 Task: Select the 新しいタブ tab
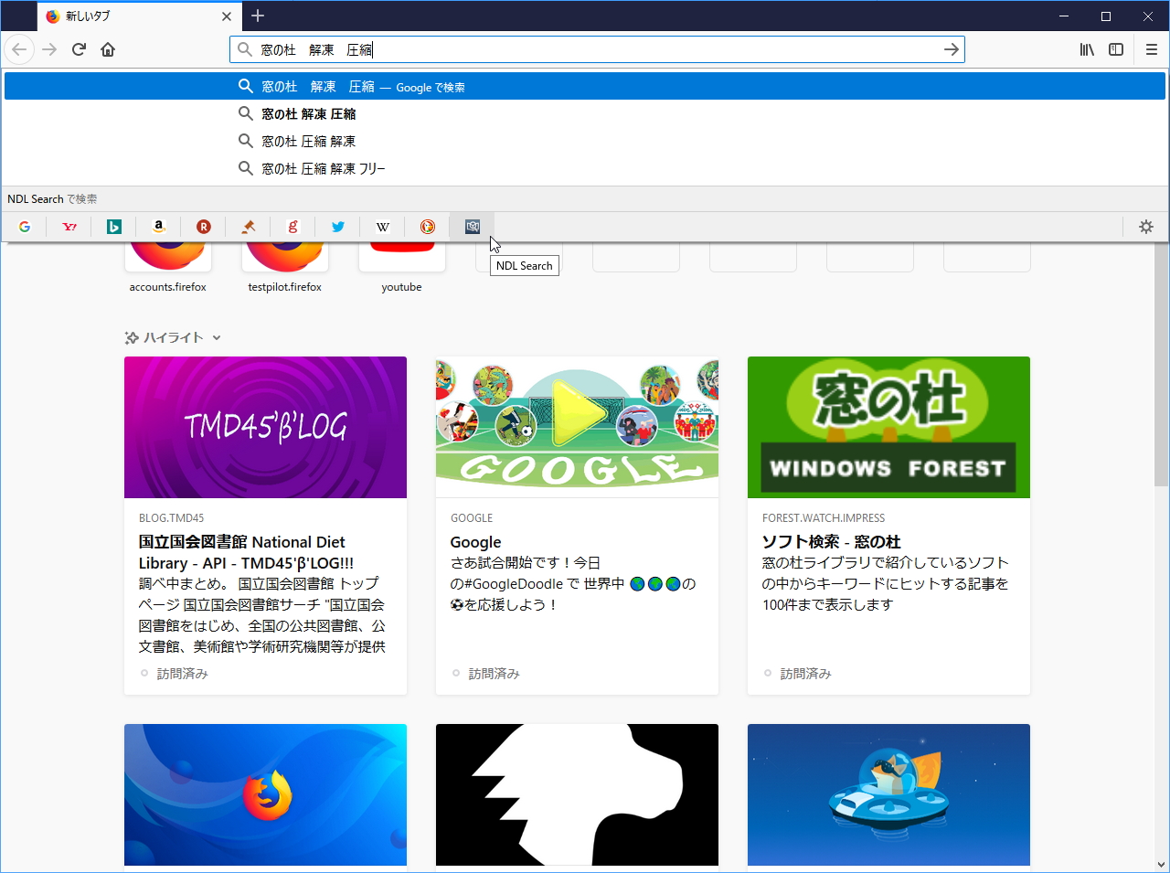click(x=140, y=16)
